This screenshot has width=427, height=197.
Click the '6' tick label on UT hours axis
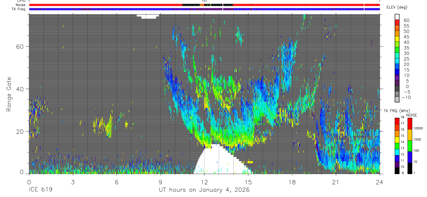tap(117, 182)
